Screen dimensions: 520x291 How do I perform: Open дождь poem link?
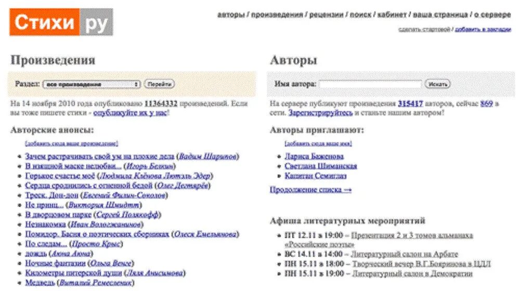[x=36, y=254]
